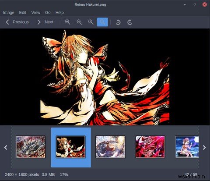Select the moonlit blue night thumbnail
The width and height of the screenshot is (210, 181).
tap(187, 147)
